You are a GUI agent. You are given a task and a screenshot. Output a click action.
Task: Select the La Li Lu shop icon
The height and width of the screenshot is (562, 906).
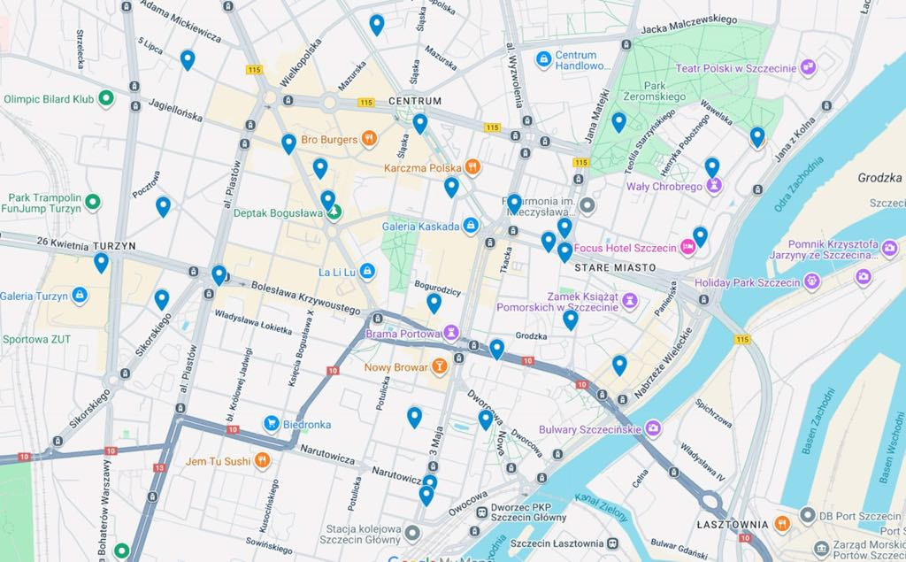point(367,271)
